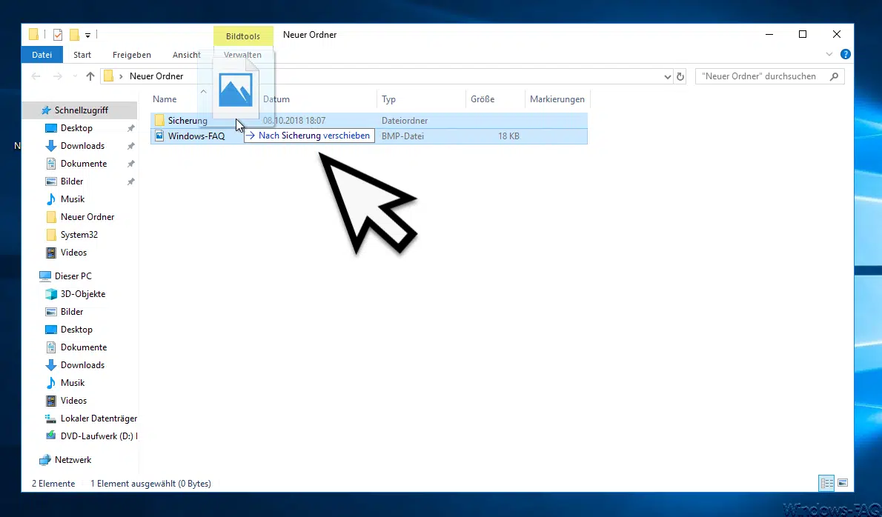Open the quick access toolbar customize dropdown
882x517 pixels.
point(87,35)
